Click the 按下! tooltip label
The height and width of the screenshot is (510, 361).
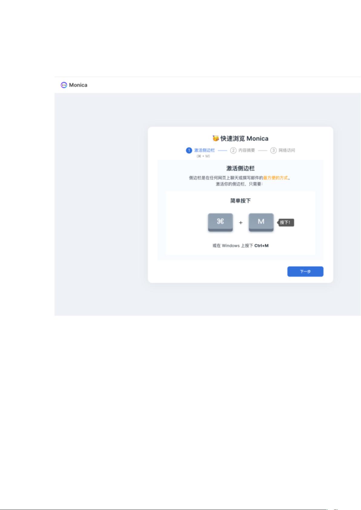coord(285,222)
